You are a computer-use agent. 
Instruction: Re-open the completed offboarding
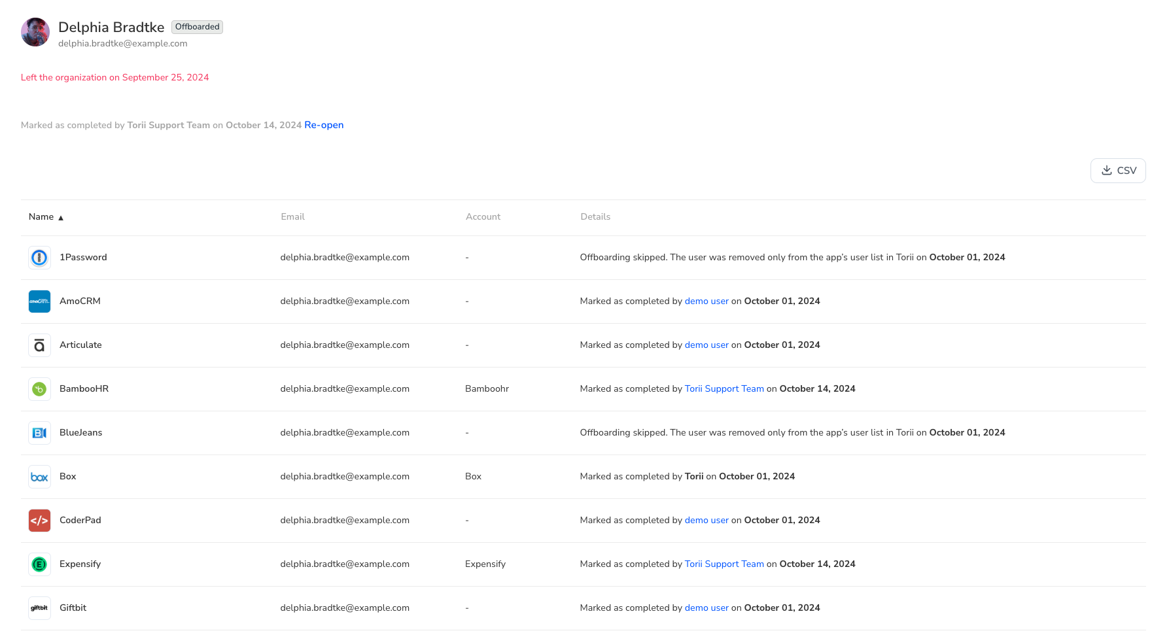pos(324,125)
